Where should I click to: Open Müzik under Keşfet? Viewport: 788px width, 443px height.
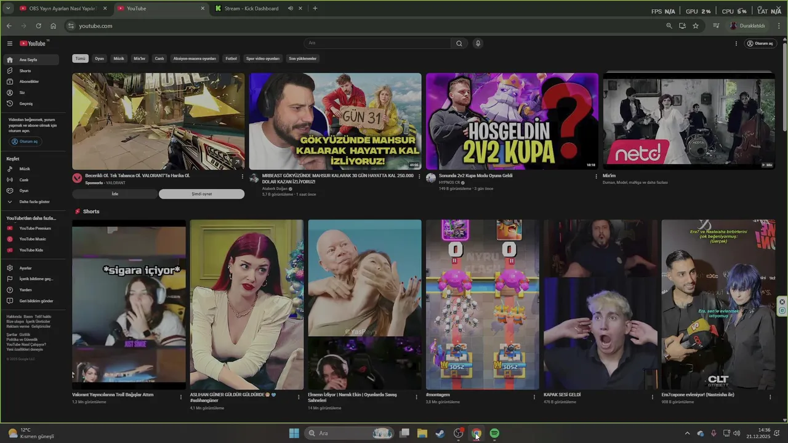pyautogui.click(x=32, y=169)
